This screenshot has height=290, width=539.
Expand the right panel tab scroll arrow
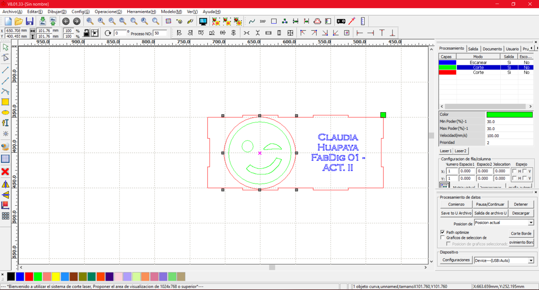point(531,48)
